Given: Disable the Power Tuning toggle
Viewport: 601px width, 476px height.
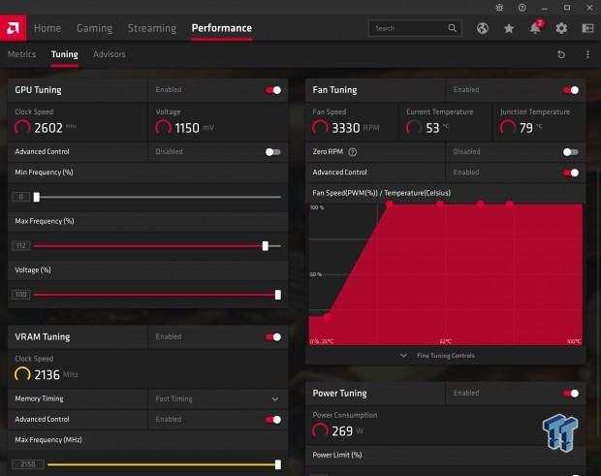Looking at the screenshot, I should [x=571, y=394].
